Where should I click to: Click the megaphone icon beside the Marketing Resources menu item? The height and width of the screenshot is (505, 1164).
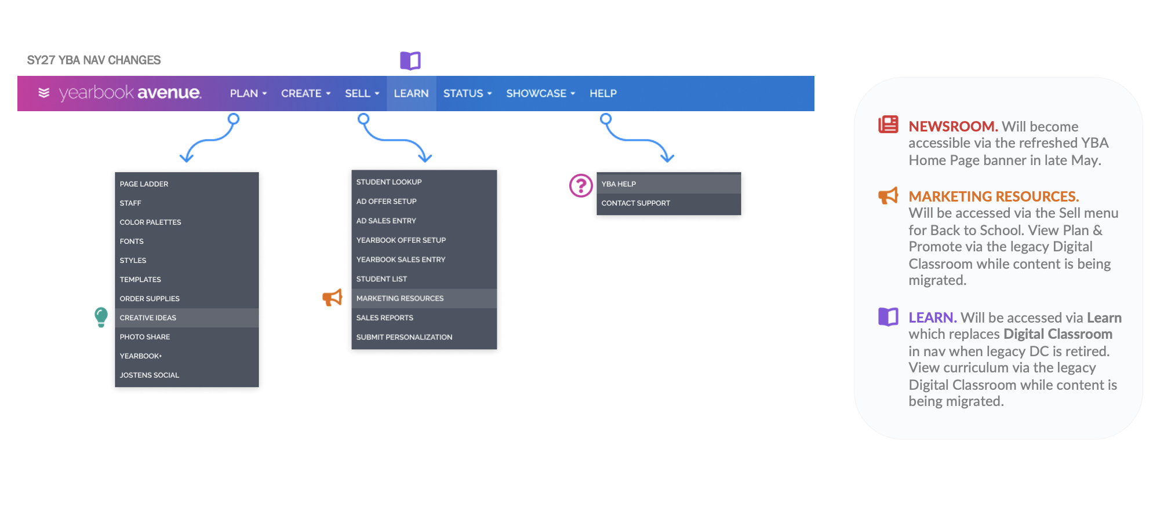click(x=333, y=298)
